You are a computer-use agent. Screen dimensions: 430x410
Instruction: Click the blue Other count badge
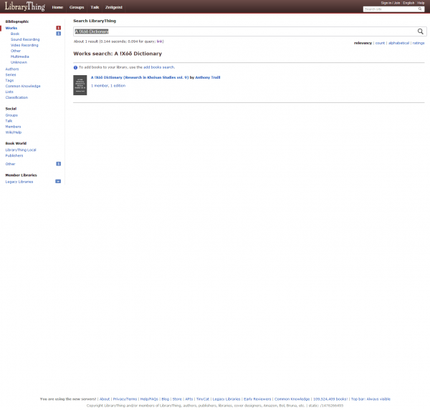59,164
